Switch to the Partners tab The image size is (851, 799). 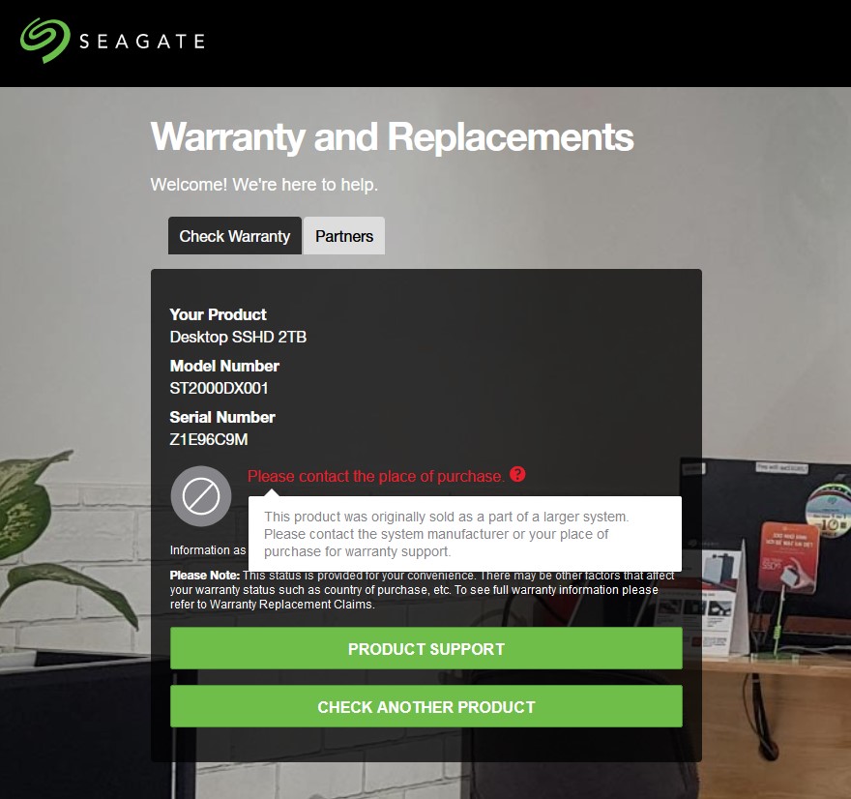pyautogui.click(x=344, y=236)
